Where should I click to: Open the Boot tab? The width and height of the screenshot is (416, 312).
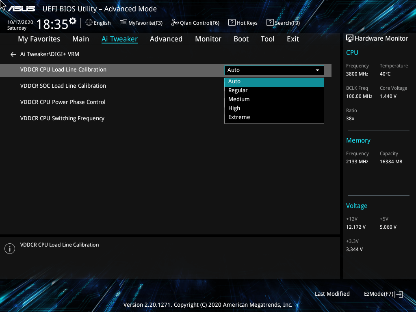241,39
